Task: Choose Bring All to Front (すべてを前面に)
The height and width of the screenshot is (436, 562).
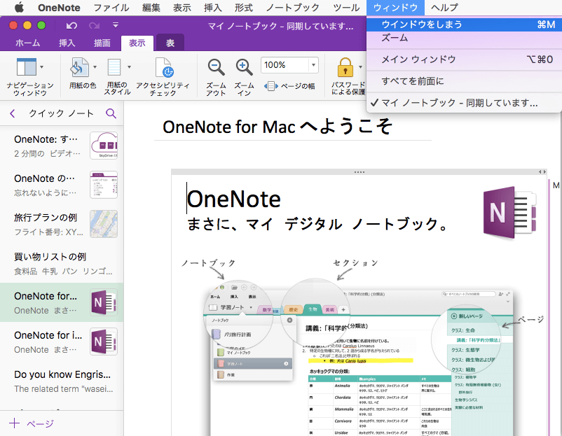Action: 464,81
